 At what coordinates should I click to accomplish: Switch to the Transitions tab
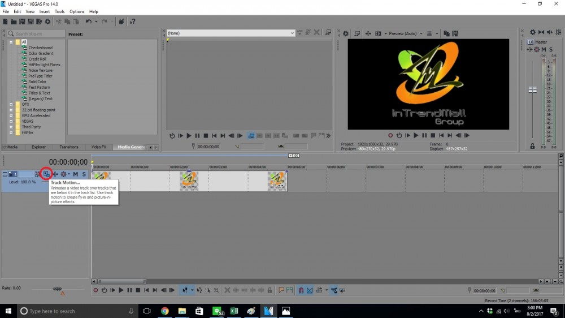[x=69, y=147]
